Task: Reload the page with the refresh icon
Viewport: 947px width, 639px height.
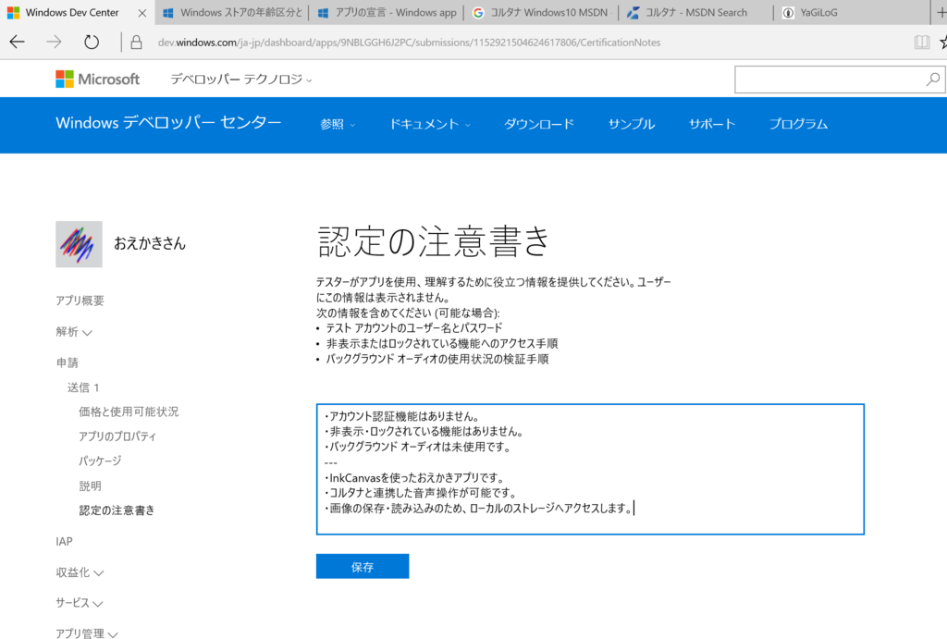Action: click(x=92, y=42)
